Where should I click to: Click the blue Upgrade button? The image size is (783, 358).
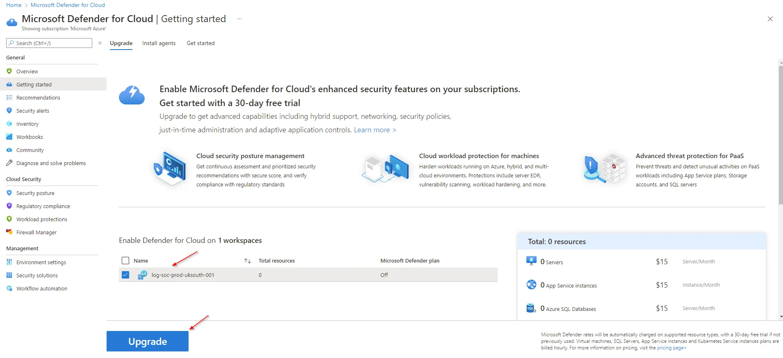point(148,341)
